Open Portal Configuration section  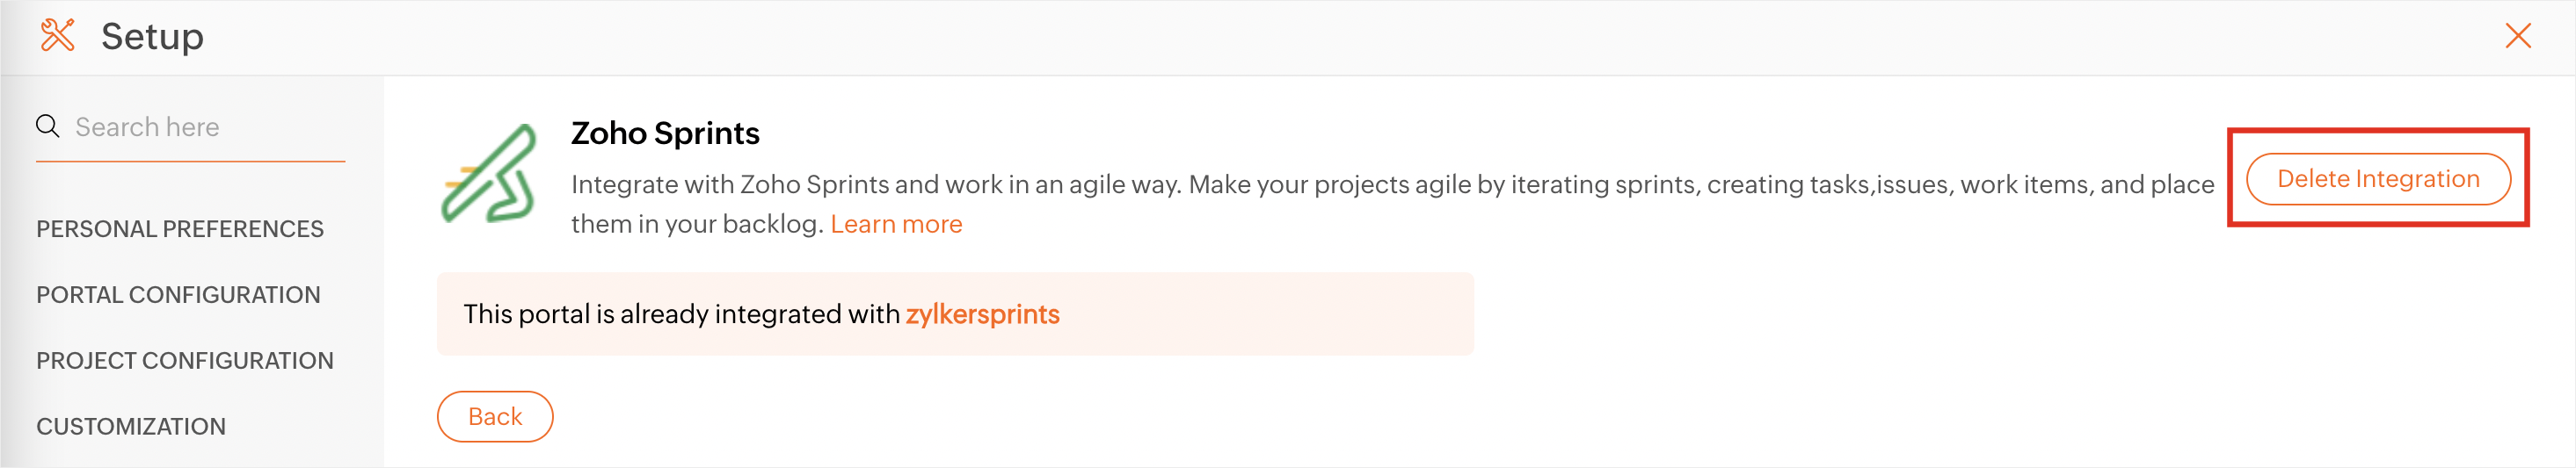point(178,295)
